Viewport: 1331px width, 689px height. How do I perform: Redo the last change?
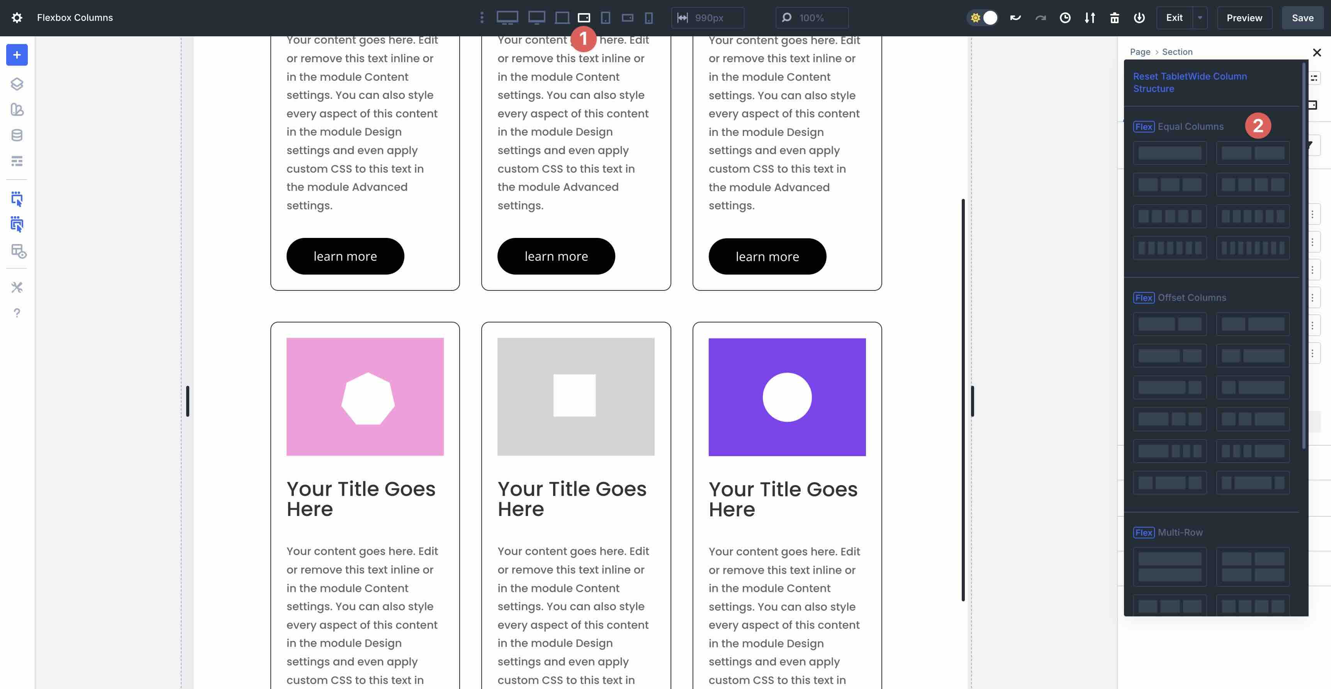[1040, 17]
